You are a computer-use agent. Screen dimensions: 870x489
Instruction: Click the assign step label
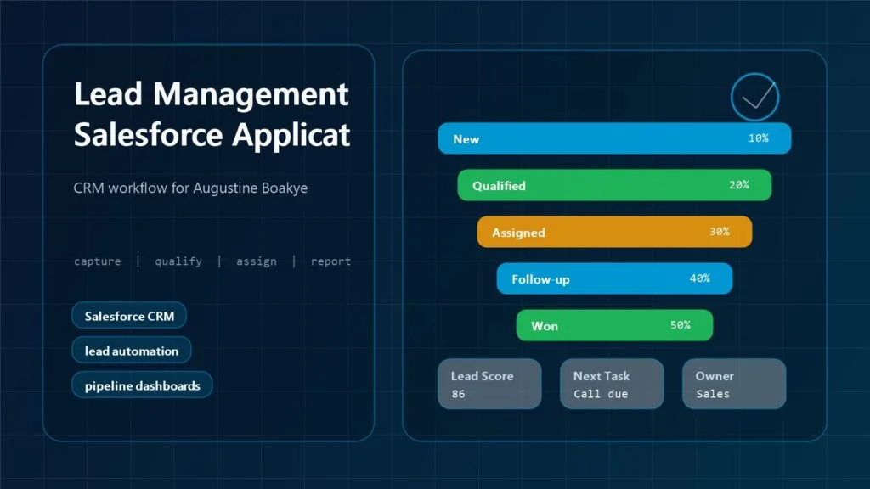pos(257,261)
